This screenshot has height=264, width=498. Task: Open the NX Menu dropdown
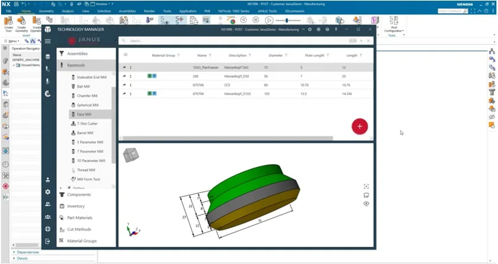click(12, 41)
